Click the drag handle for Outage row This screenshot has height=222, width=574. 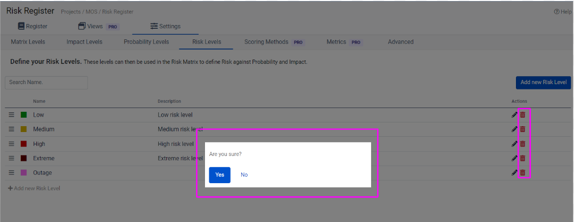tap(11, 172)
